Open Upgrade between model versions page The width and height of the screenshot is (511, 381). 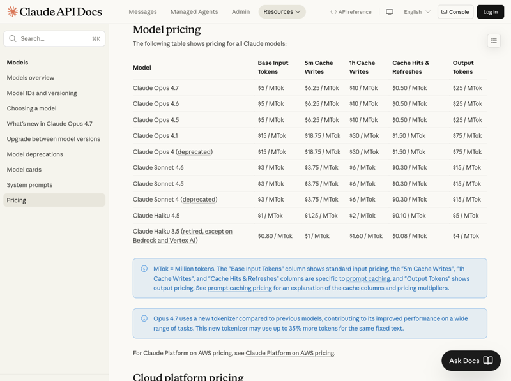(54, 139)
